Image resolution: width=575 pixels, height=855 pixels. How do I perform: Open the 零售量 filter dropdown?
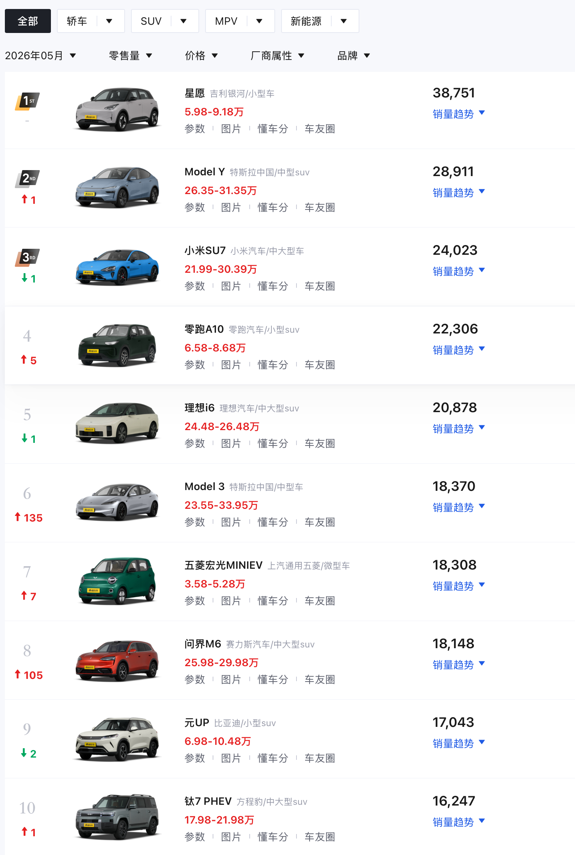[x=130, y=56]
